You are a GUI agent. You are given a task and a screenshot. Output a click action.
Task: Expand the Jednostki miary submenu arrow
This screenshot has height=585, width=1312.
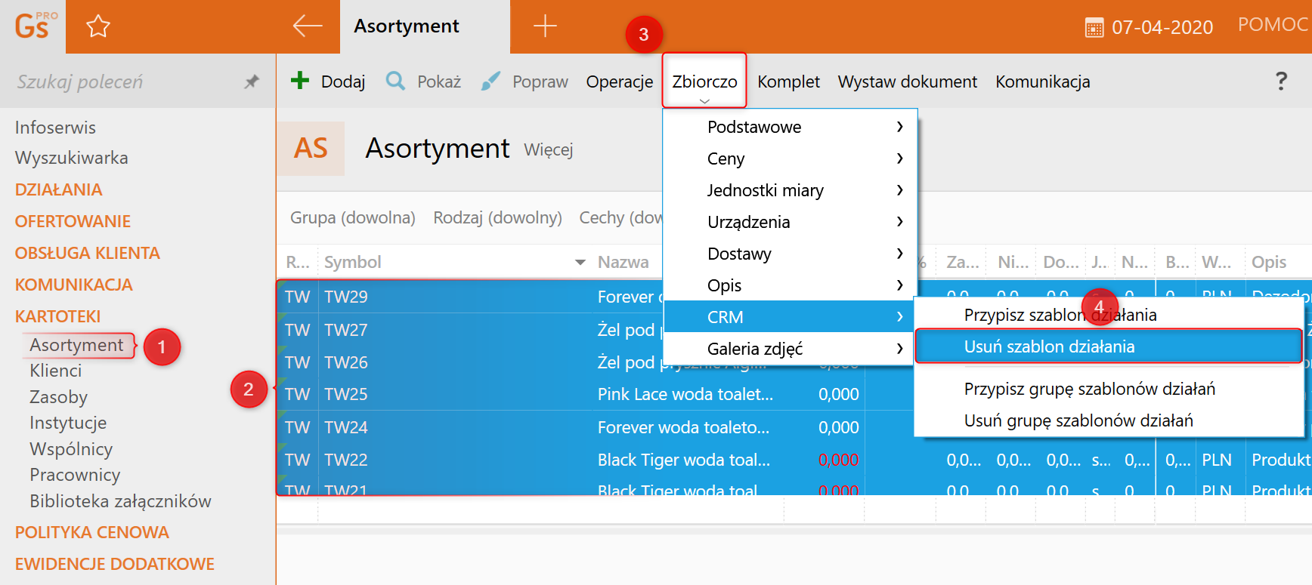pos(899,190)
